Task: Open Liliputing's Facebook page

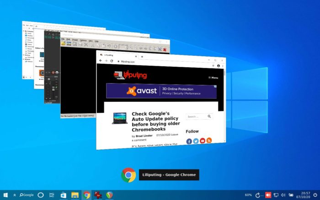Action: pyautogui.click(x=189, y=141)
